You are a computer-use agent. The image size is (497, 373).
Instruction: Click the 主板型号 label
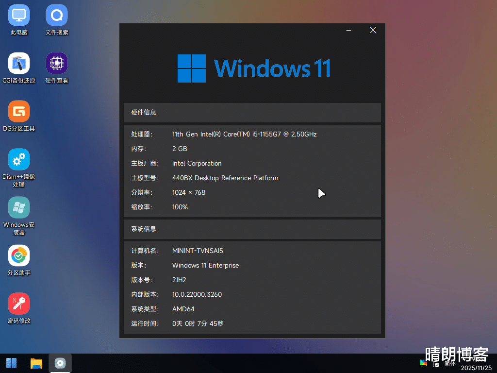pyautogui.click(x=145, y=178)
